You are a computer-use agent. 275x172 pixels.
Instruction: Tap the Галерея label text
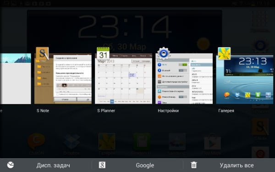226,111
